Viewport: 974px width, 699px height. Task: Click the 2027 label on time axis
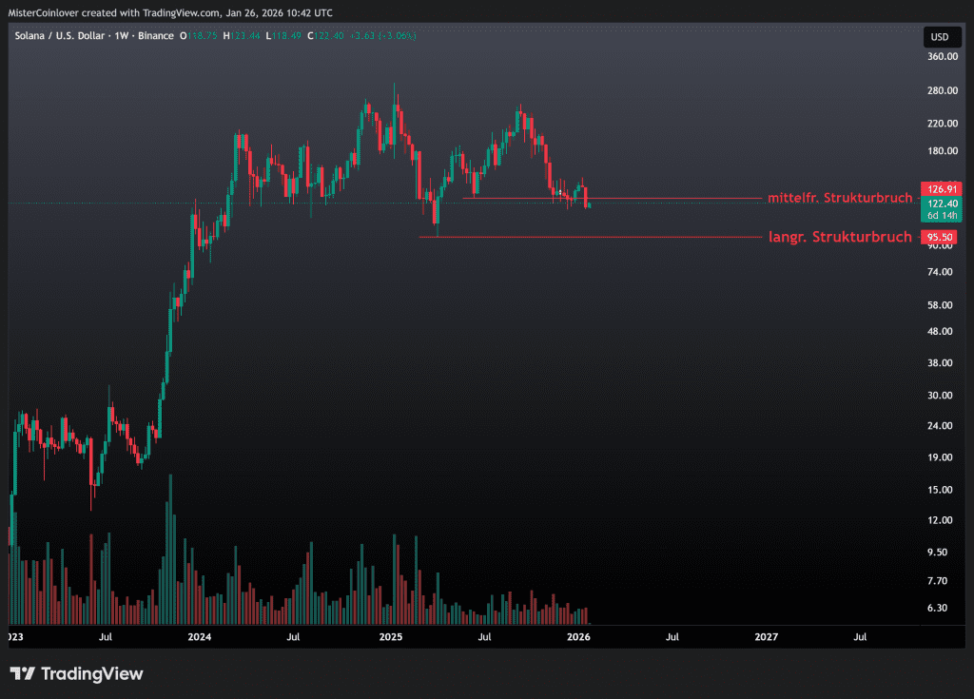(766, 636)
